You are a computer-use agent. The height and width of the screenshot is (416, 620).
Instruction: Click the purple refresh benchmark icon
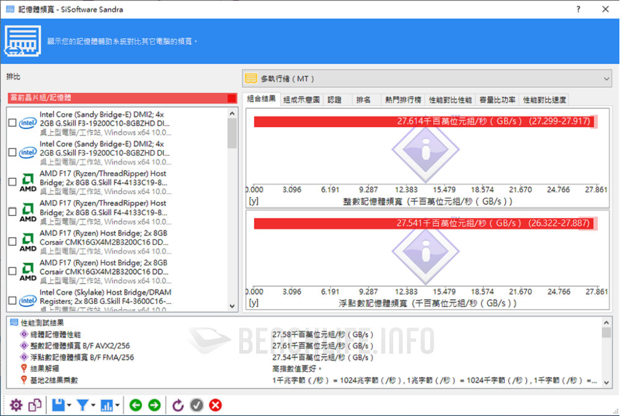[x=177, y=404]
